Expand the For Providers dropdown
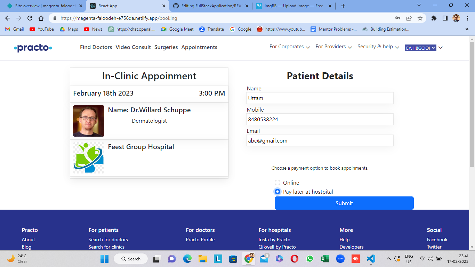Screen dimensions: 475x267 pyautogui.click(x=334, y=47)
